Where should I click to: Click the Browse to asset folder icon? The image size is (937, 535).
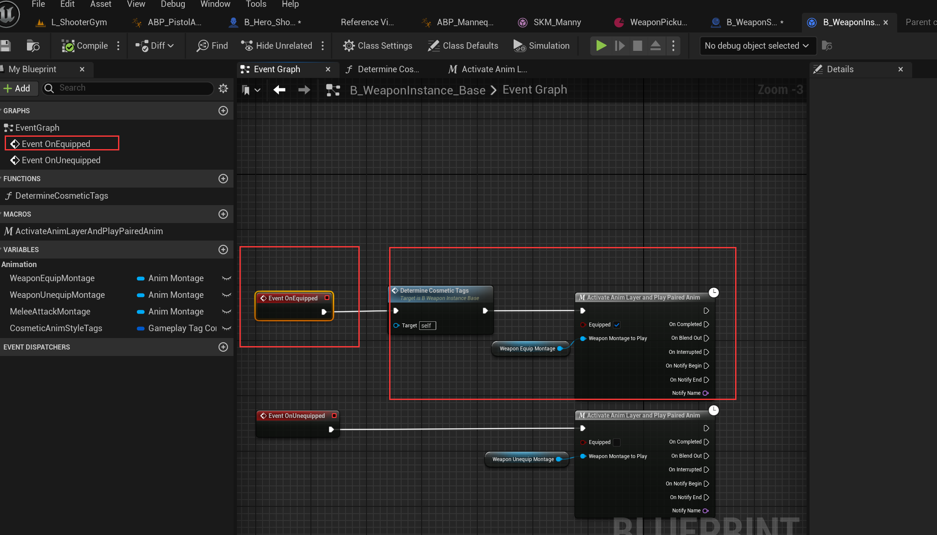point(33,46)
